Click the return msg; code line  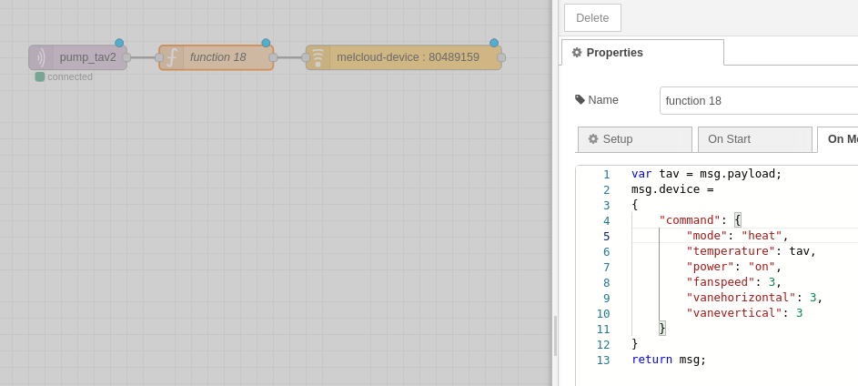point(670,360)
